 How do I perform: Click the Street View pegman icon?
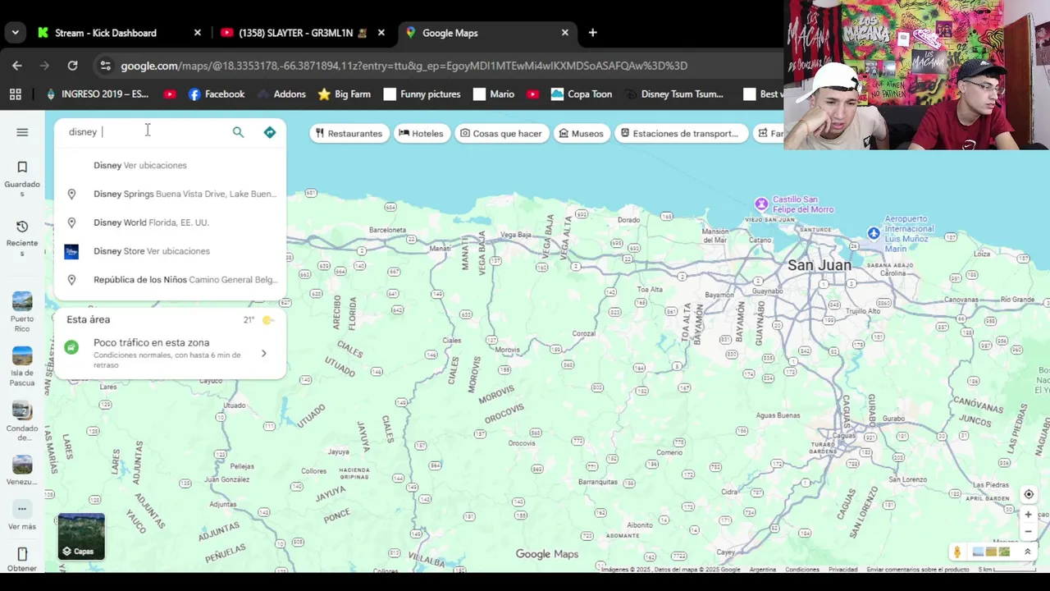[956, 552]
